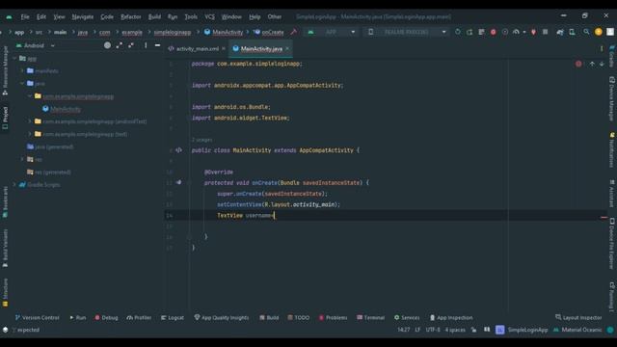Screen dimensions: 617x347
Task: Collapse the com.example.simpleloginapp package
Action: click(x=30, y=96)
